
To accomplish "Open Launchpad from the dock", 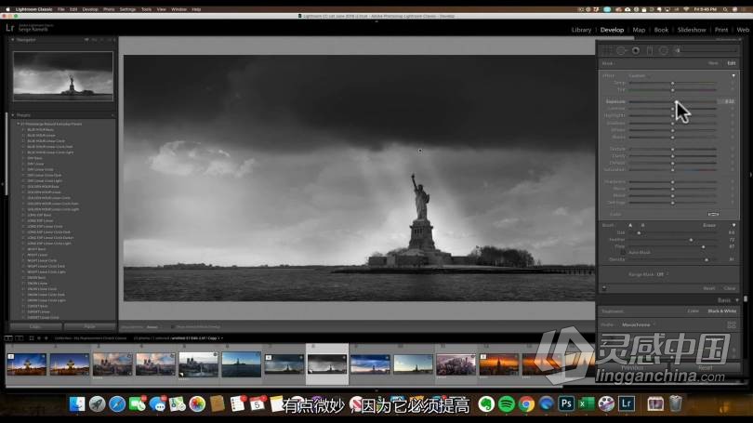I will pos(97,403).
